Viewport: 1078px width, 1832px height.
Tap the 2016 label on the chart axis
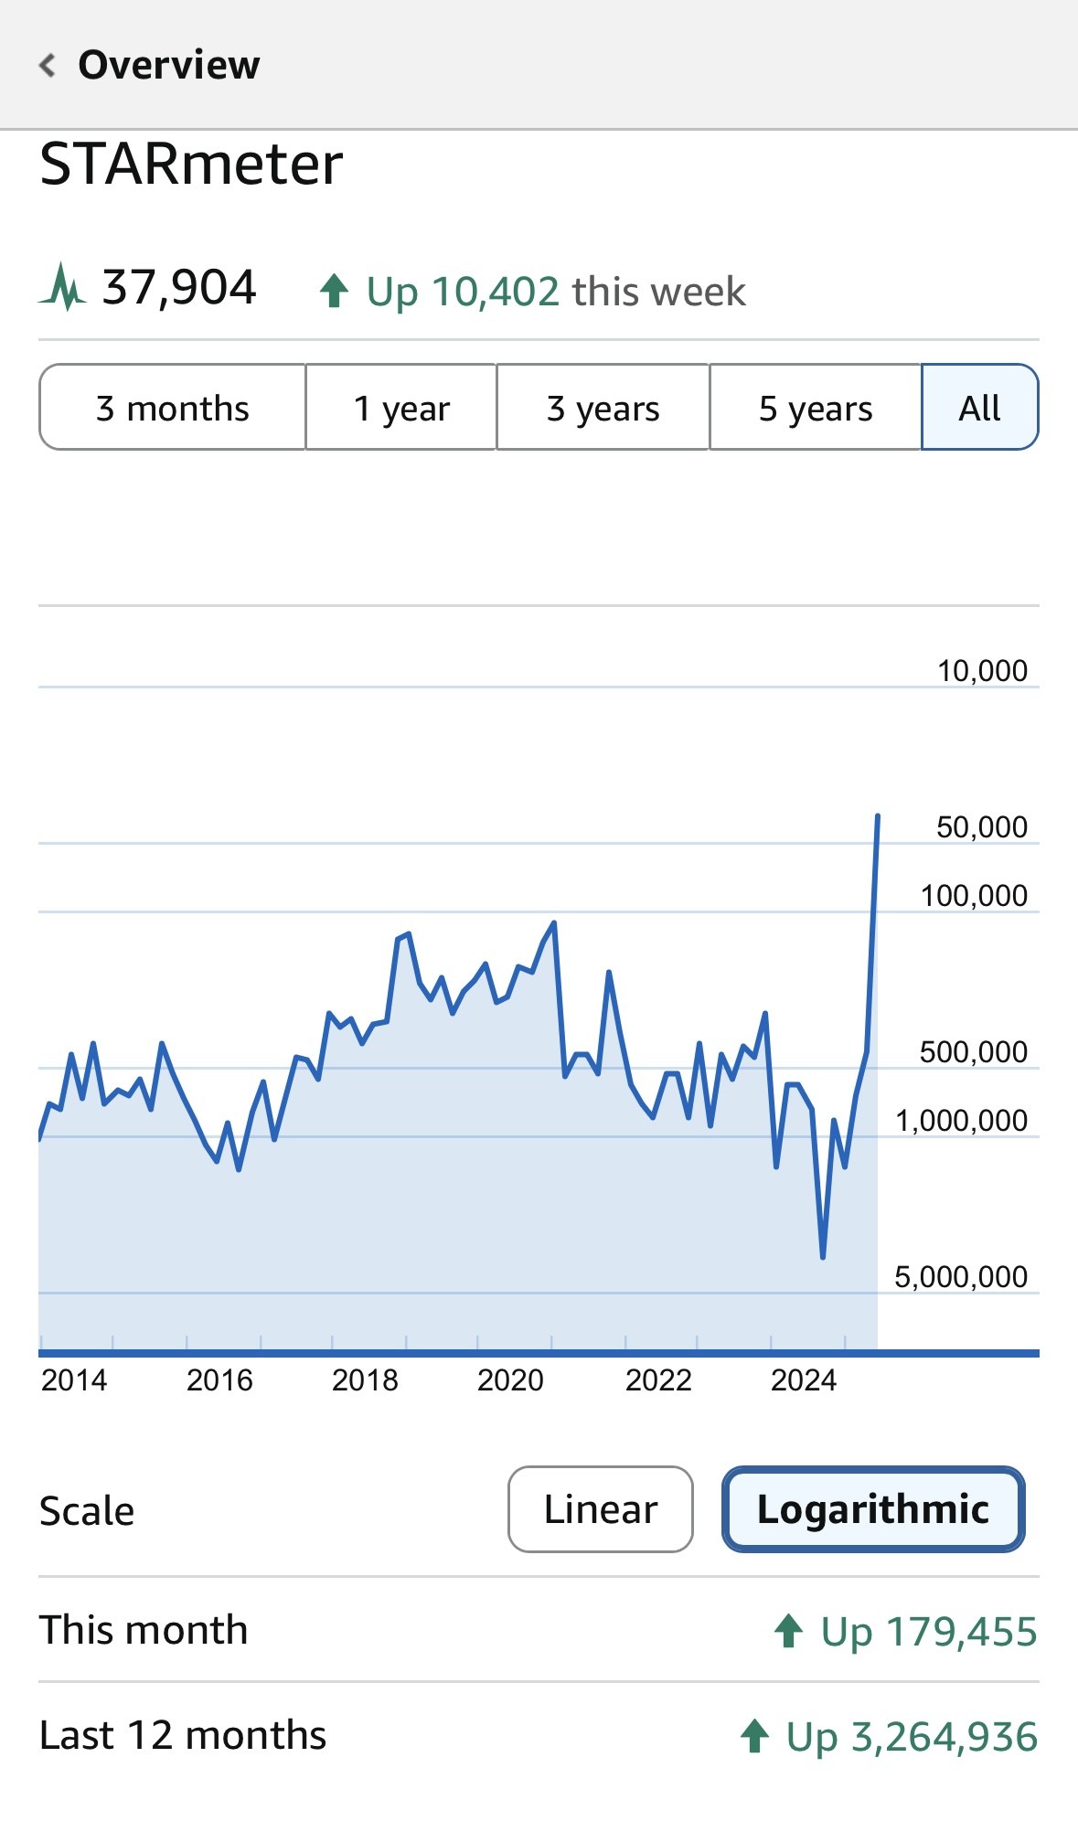pyautogui.click(x=219, y=1380)
